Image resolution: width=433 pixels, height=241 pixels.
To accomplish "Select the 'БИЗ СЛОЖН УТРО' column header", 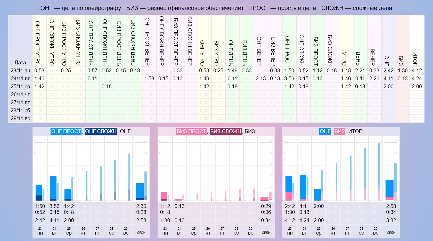I will (79, 41).
